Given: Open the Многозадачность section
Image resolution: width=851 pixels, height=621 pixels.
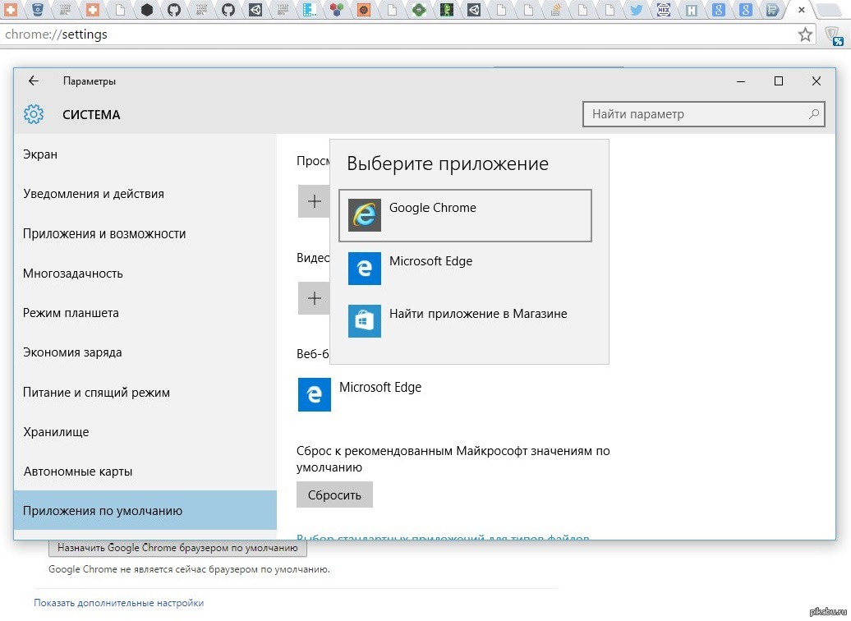Looking at the screenshot, I should [x=145, y=273].
